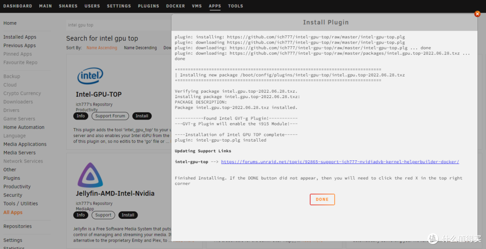Open the DOCKER tab
This screenshot has height=249, width=486.
175,6
